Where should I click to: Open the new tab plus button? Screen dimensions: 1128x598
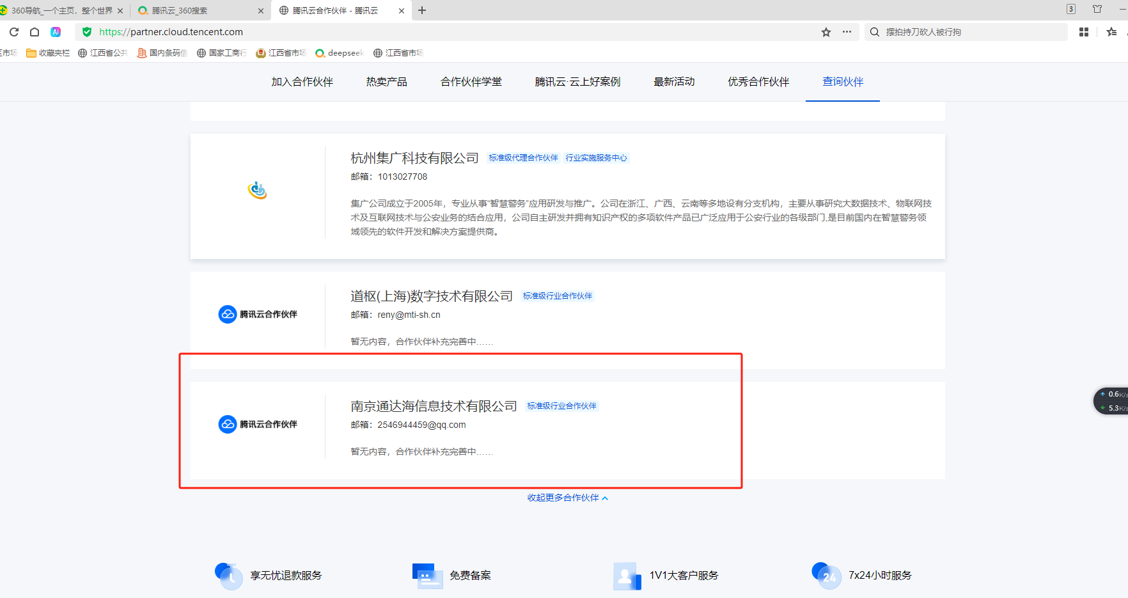tap(422, 10)
